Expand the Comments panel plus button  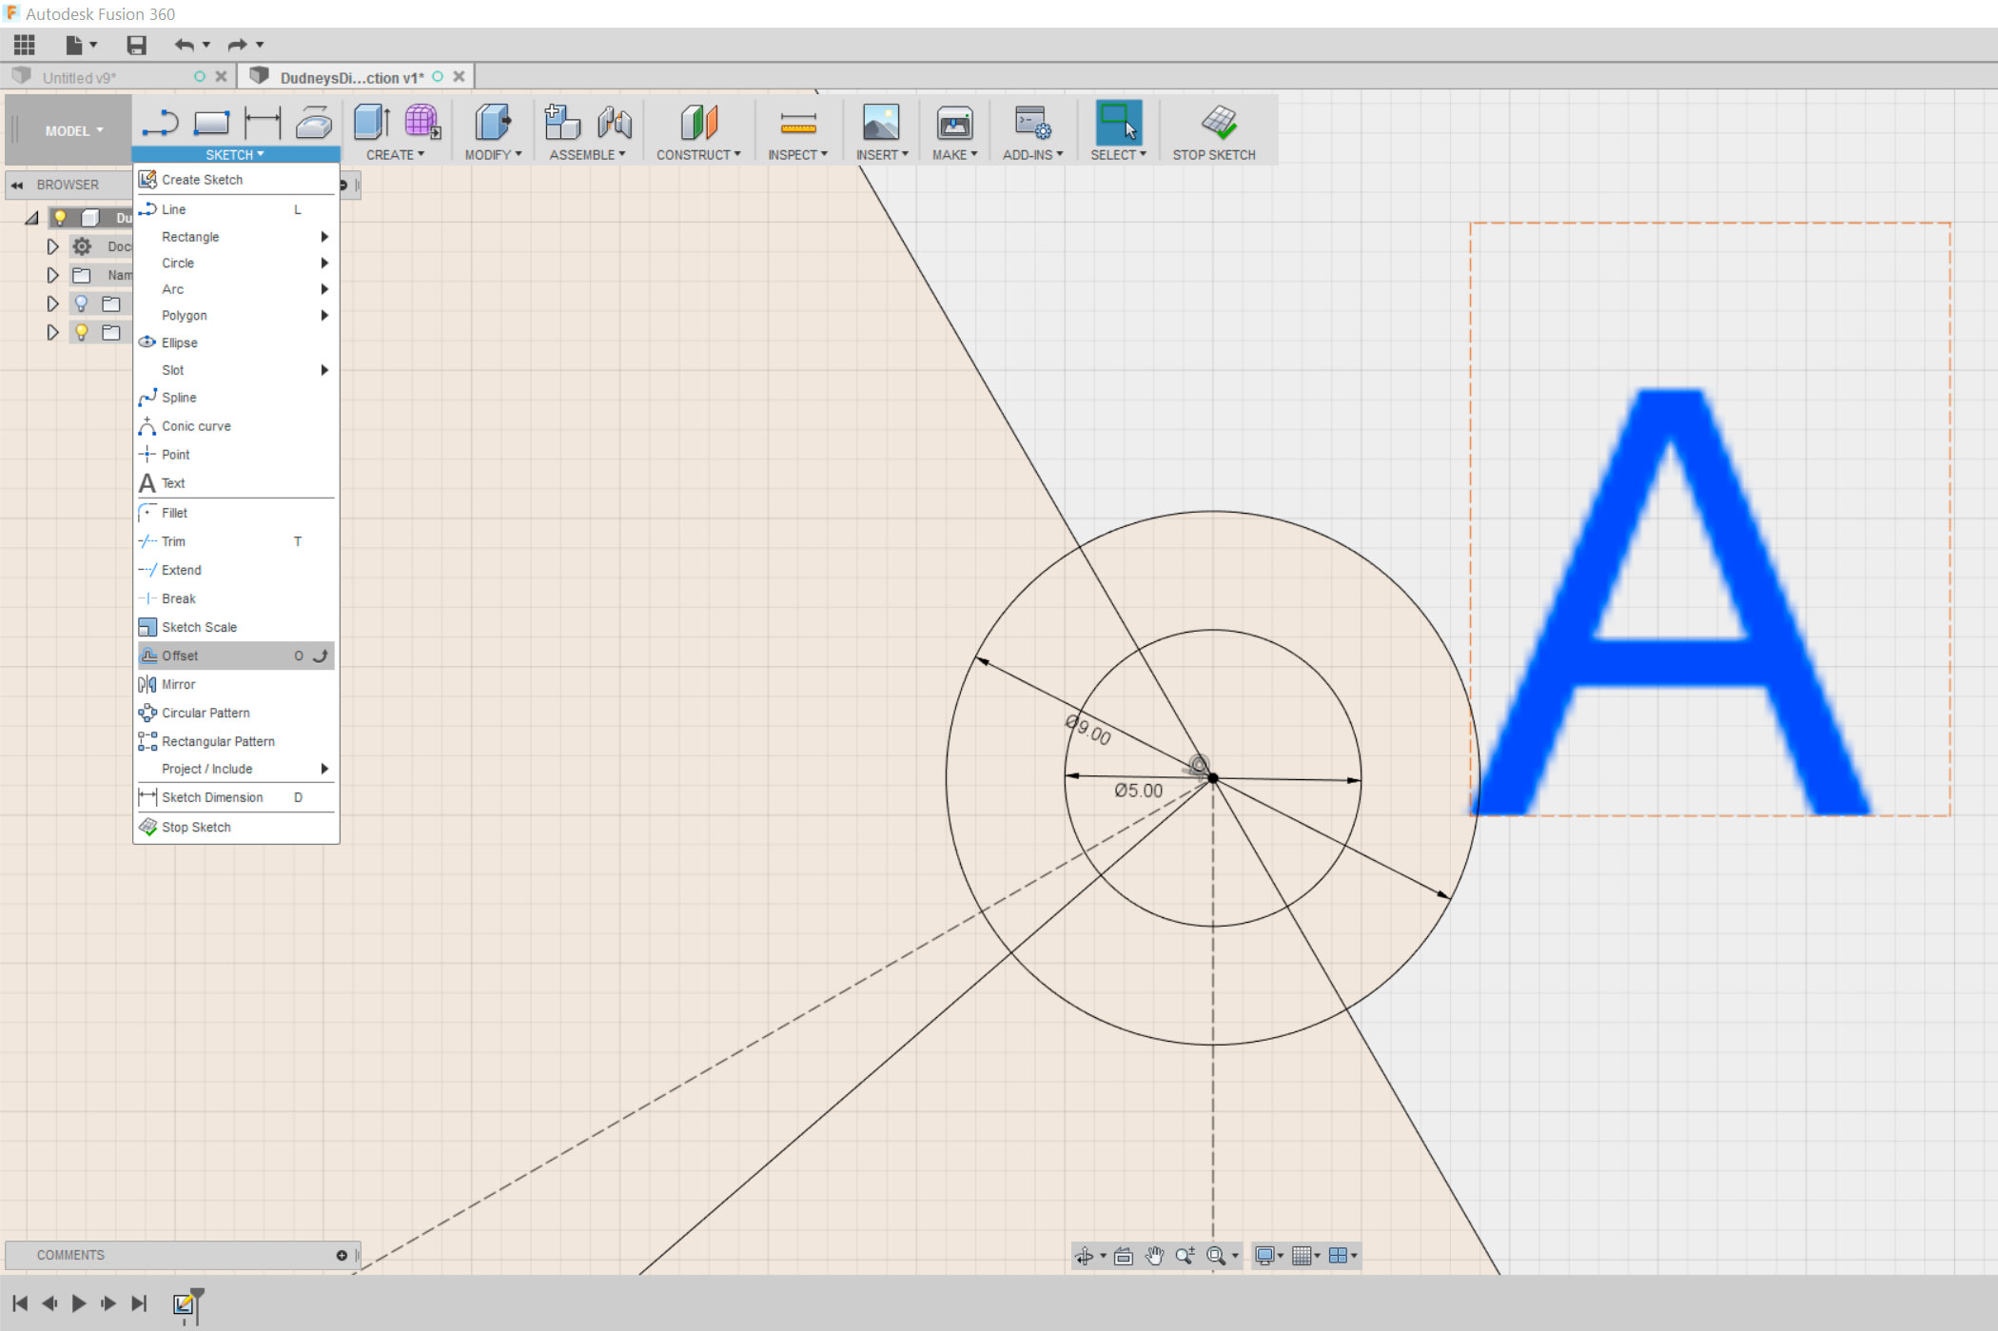pos(342,1255)
